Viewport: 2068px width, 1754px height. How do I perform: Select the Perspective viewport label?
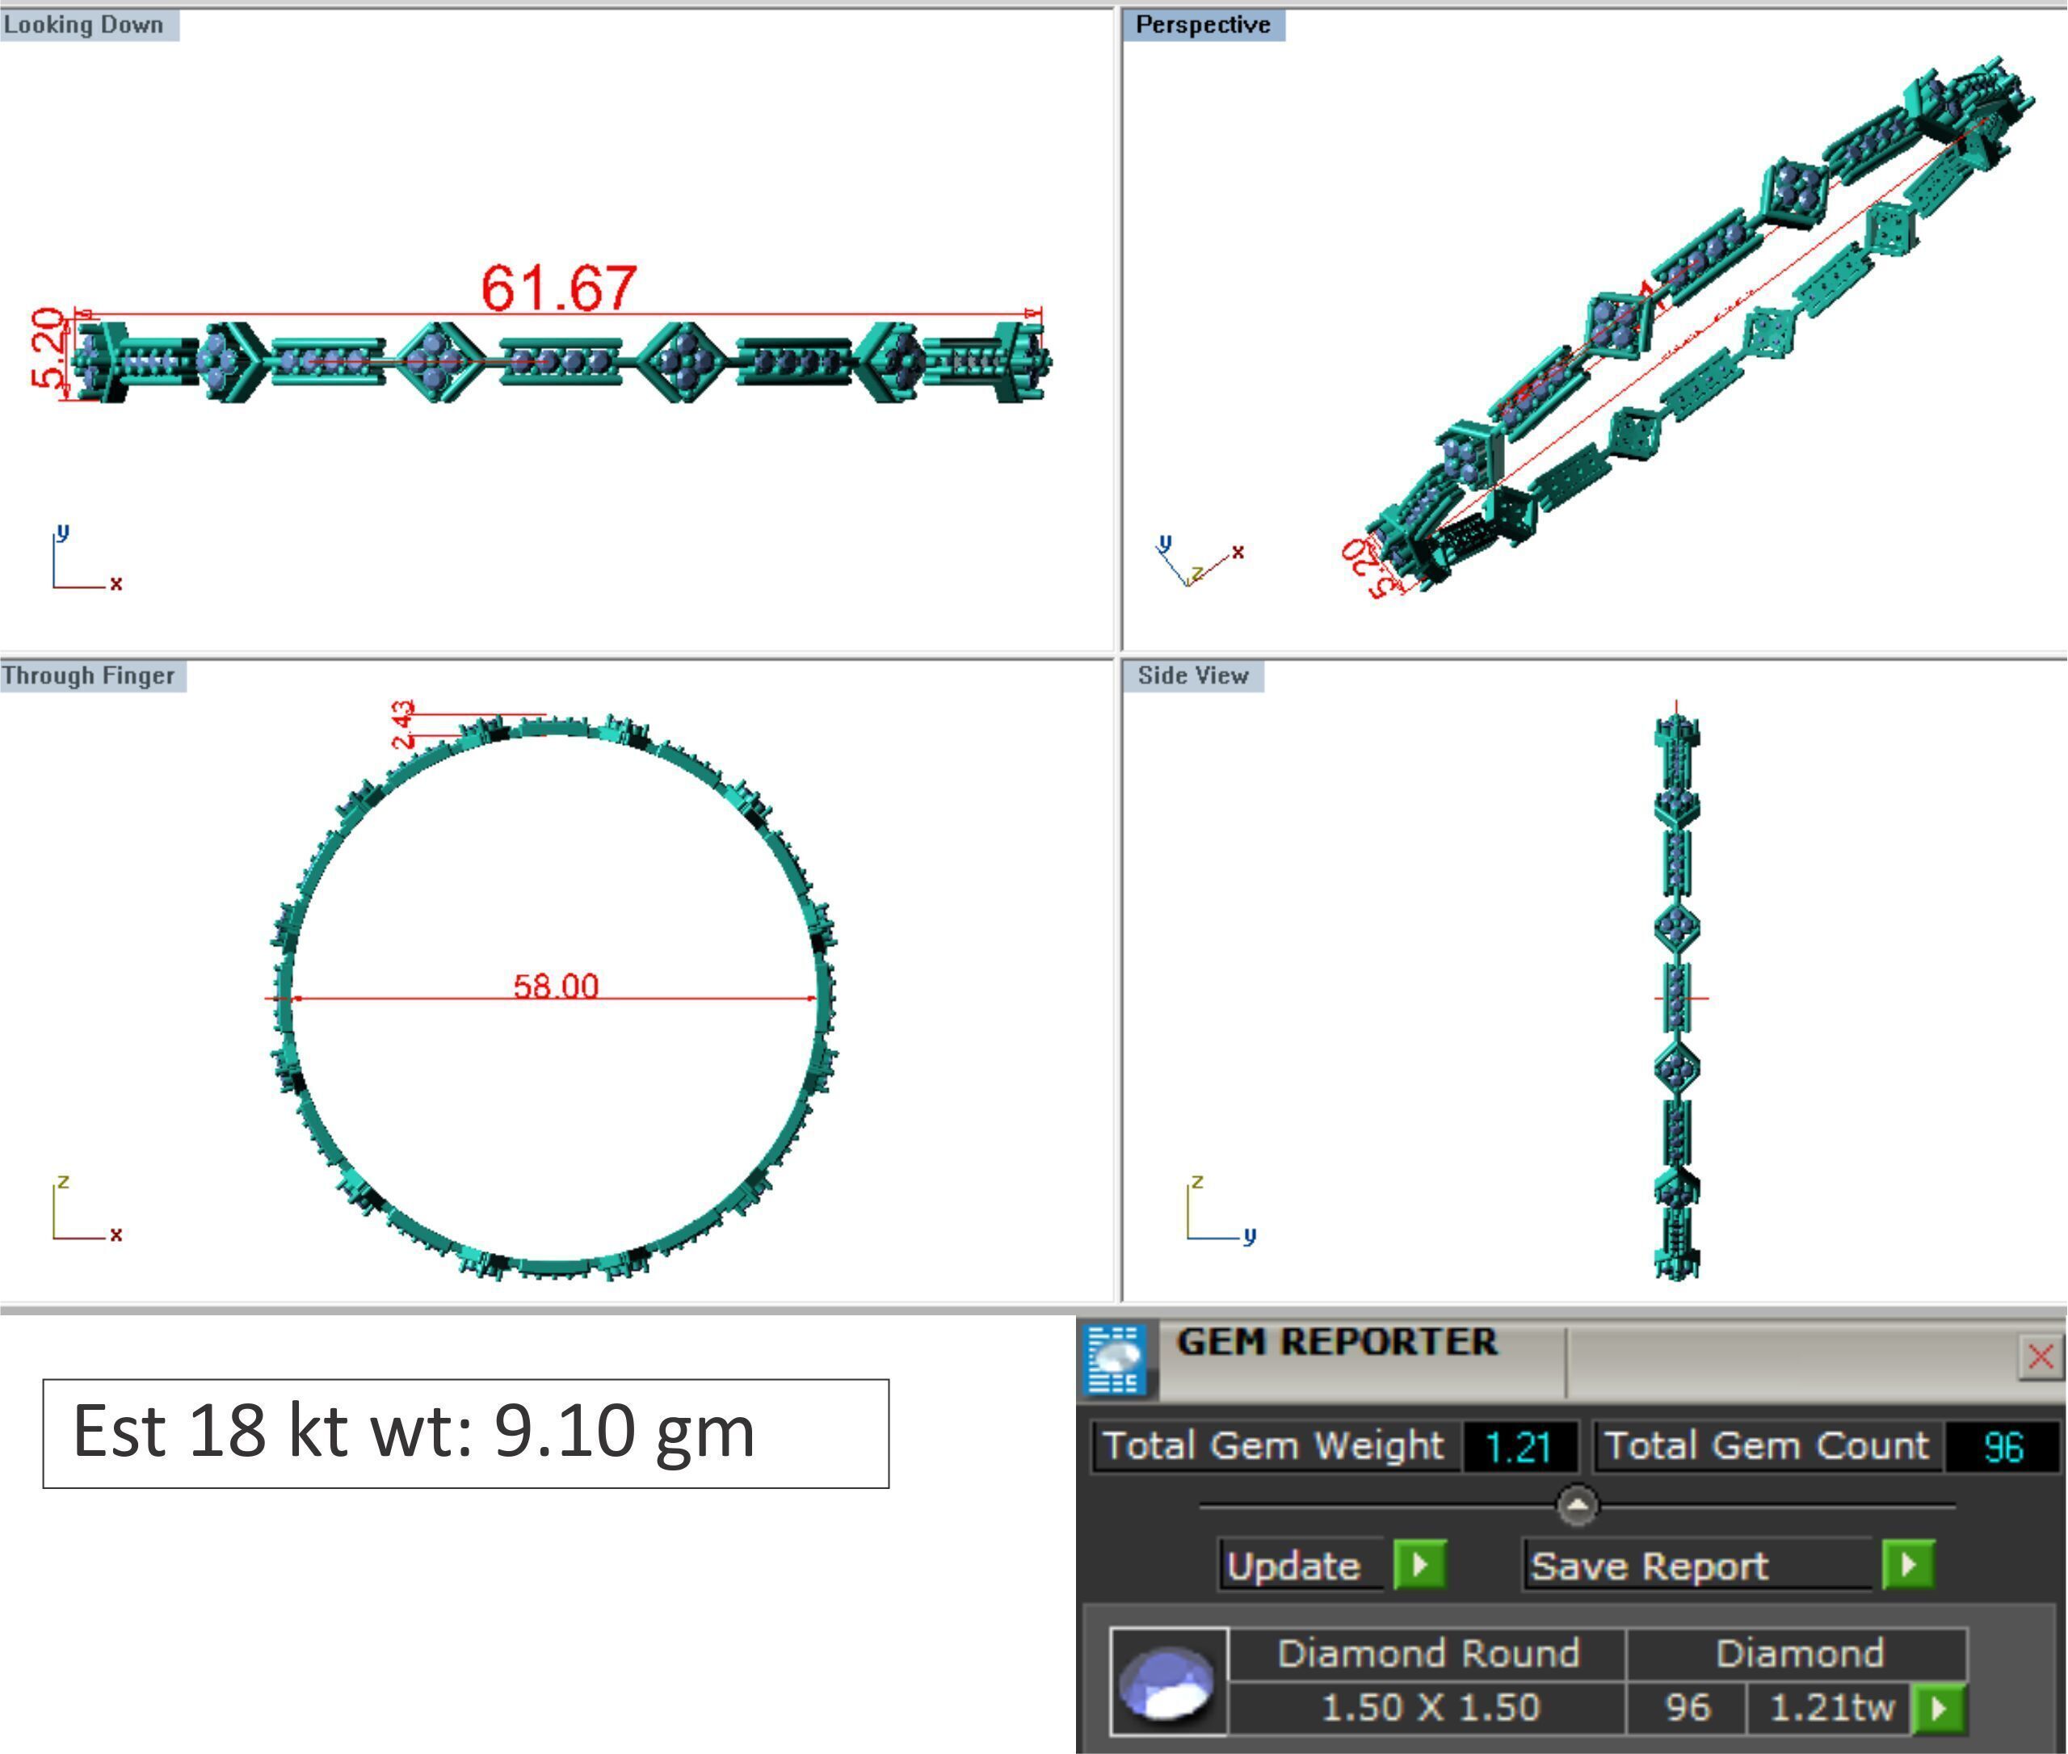click(1203, 25)
